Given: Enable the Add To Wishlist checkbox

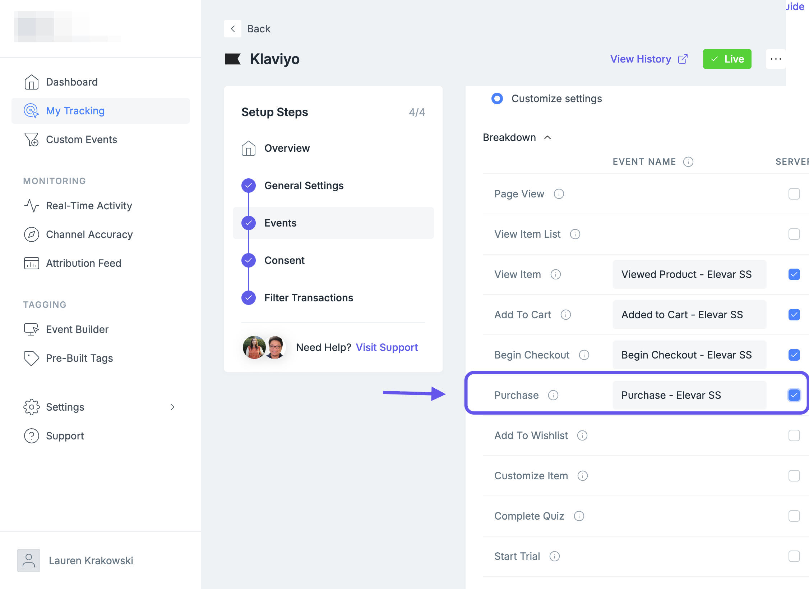Looking at the screenshot, I should pyautogui.click(x=794, y=435).
